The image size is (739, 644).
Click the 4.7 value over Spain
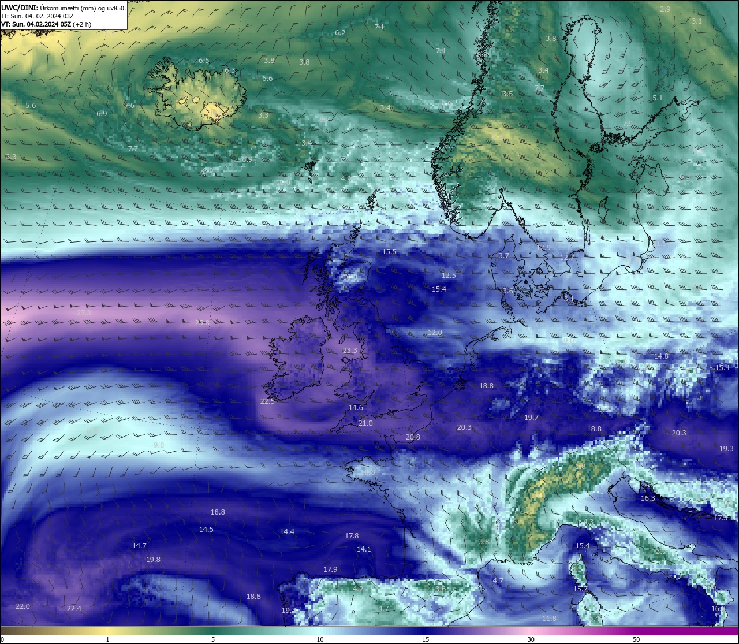(x=383, y=608)
